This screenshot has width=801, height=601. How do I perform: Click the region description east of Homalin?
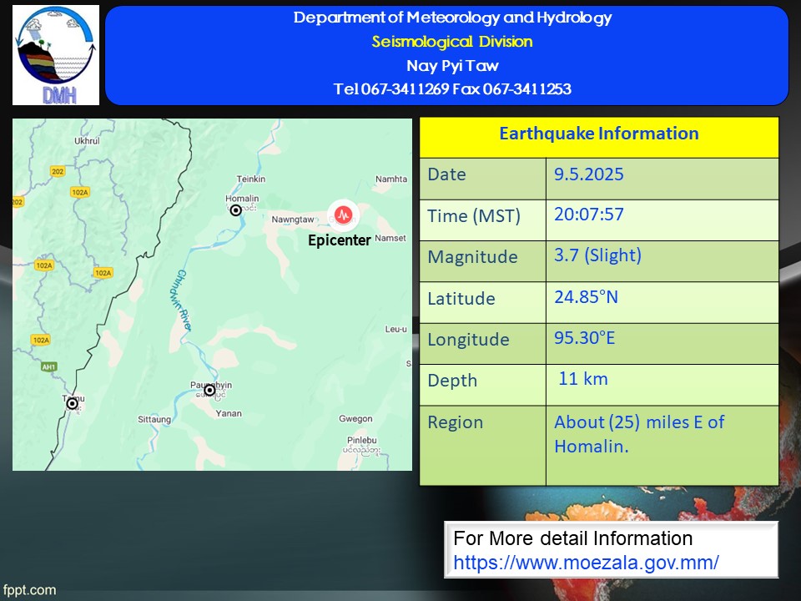[x=638, y=434]
